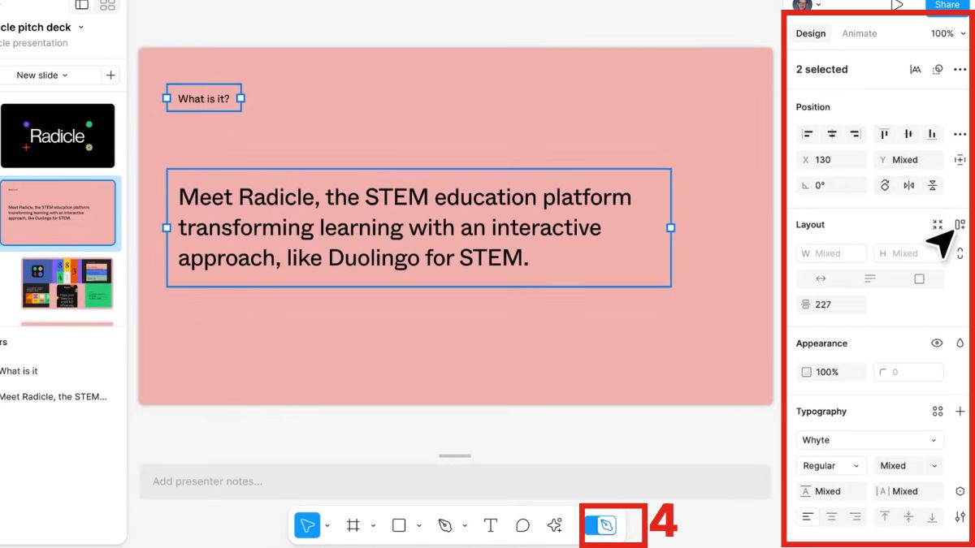
Task: Open the Regular font weight dropdown
Action: (831, 465)
